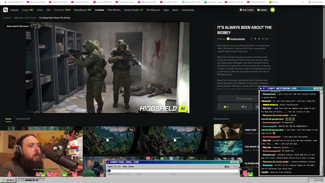The height and width of the screenshot is (183, 325).
Task: Click the Recomendations heading text
Action: pyautogui.click(x=221, y=119)
